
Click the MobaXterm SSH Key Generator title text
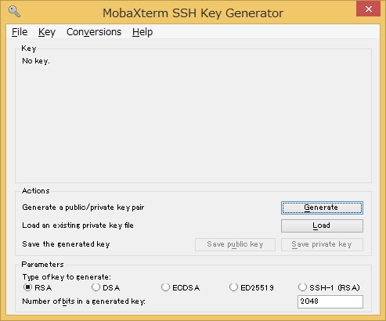point(193,13)
